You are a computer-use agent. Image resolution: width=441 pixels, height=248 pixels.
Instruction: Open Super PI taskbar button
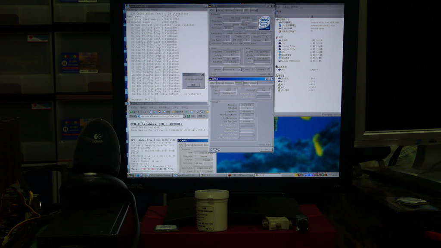pyautogui.click(x=186, y=175)
